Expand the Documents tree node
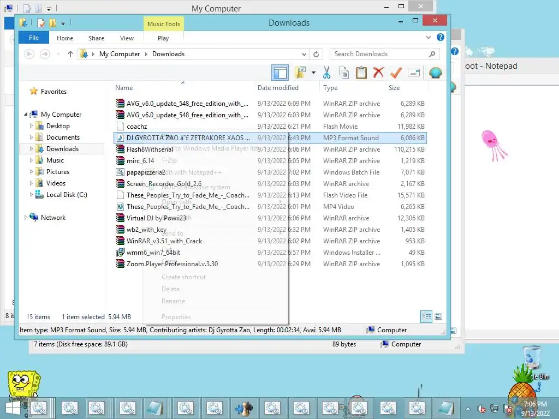Screen dimensions: 559x419 click(31, 137)
